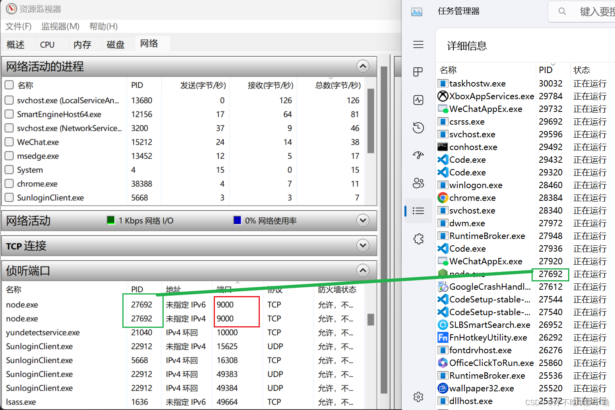Switch to the 磁盘 tab in Resource Monitor
615x410 pixels.
pos(115,44)
